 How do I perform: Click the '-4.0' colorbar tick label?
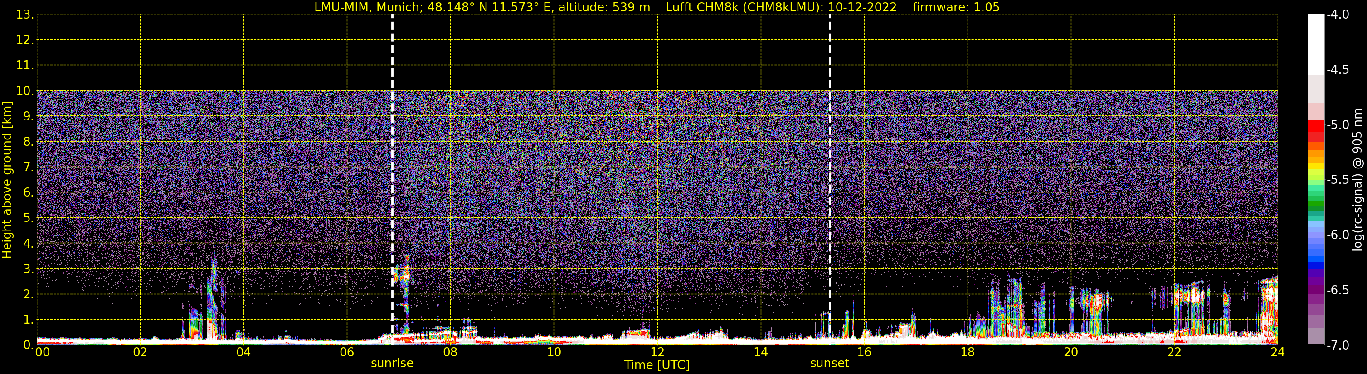1337,15
